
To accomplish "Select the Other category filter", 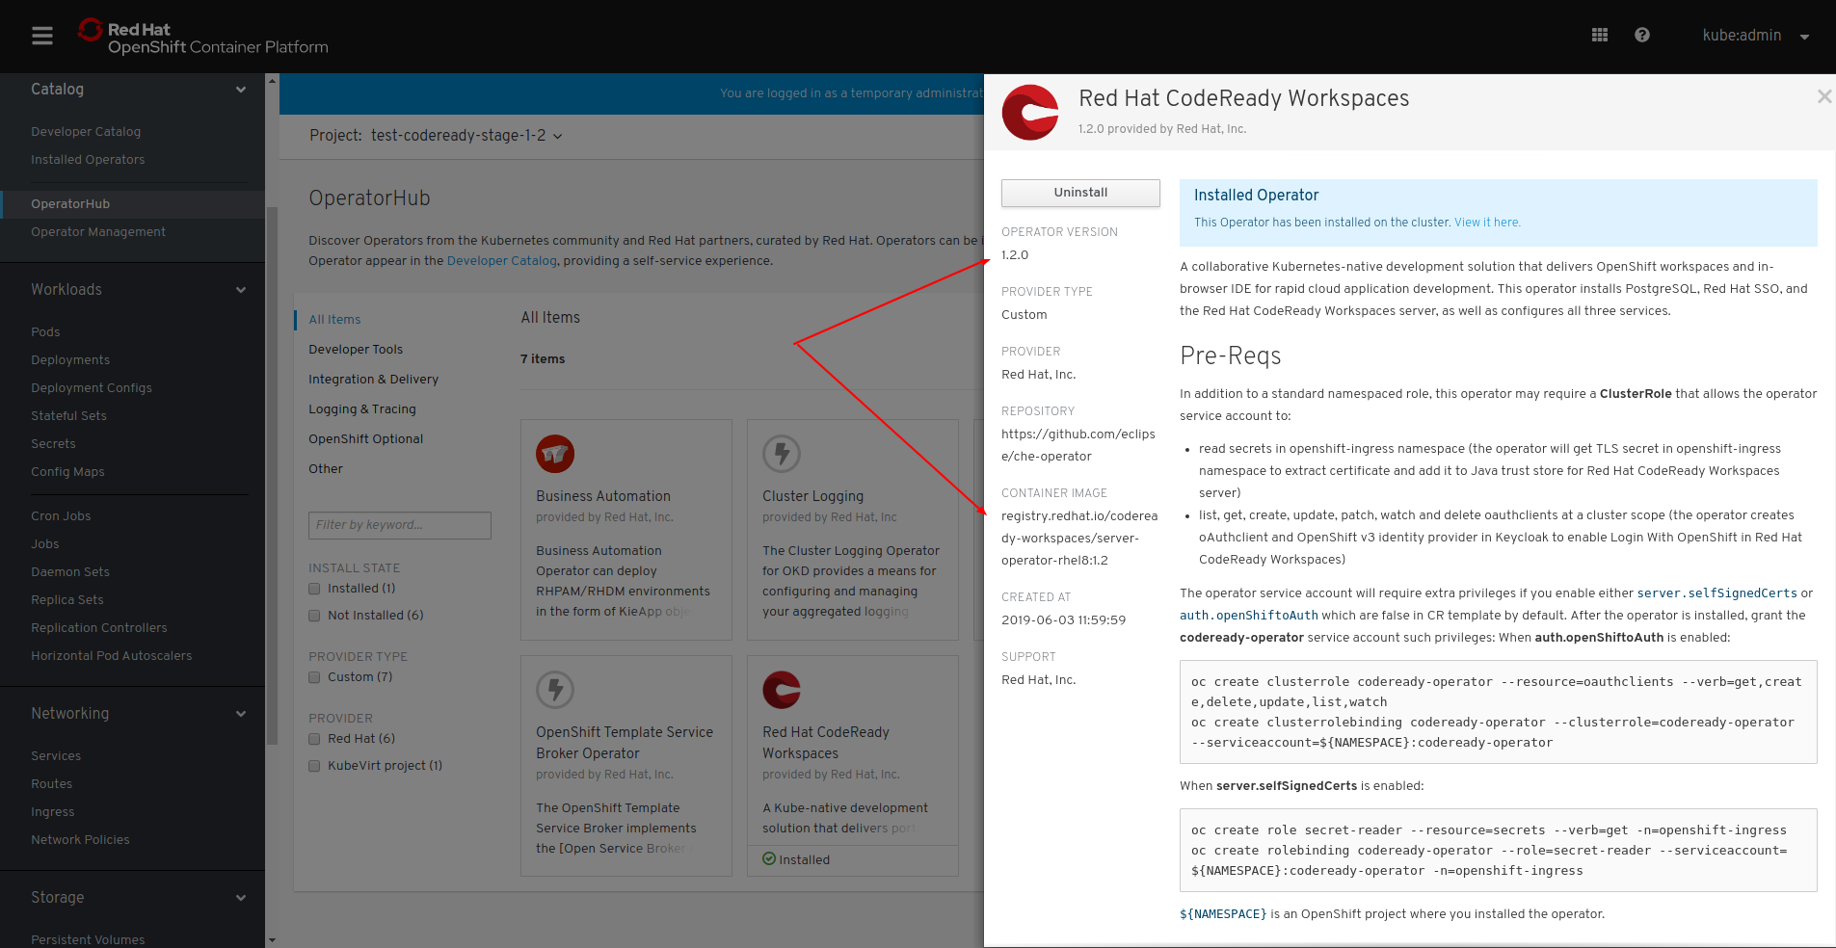I will pyautogui.click(x=326, y=469).
